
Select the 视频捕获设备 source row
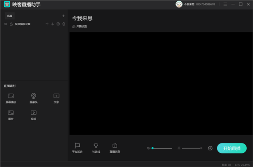click(35, 24)
